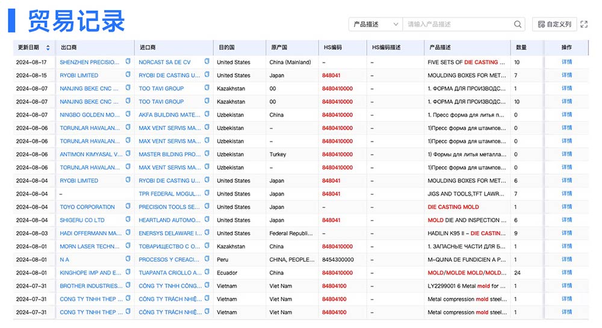Copy icon next to PROCESOS Y CREACI...
The width and height of the screenshot is (602, 328).
coord(206,259)
